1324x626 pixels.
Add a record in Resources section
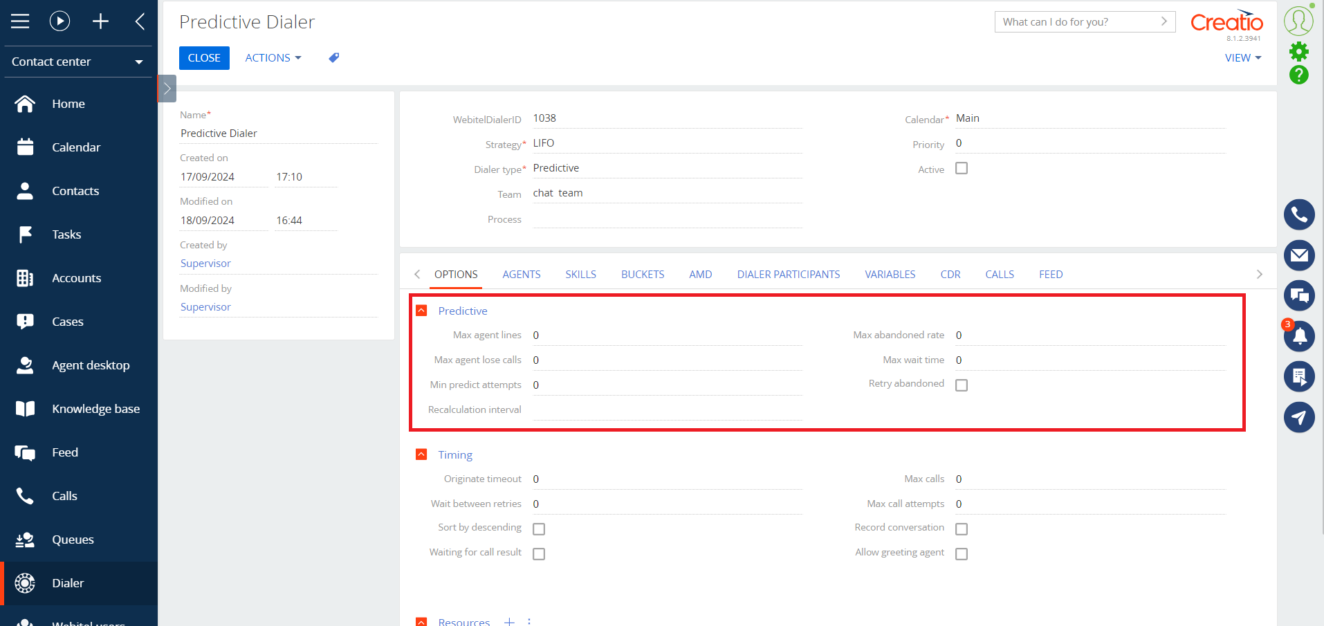(509, 622)
